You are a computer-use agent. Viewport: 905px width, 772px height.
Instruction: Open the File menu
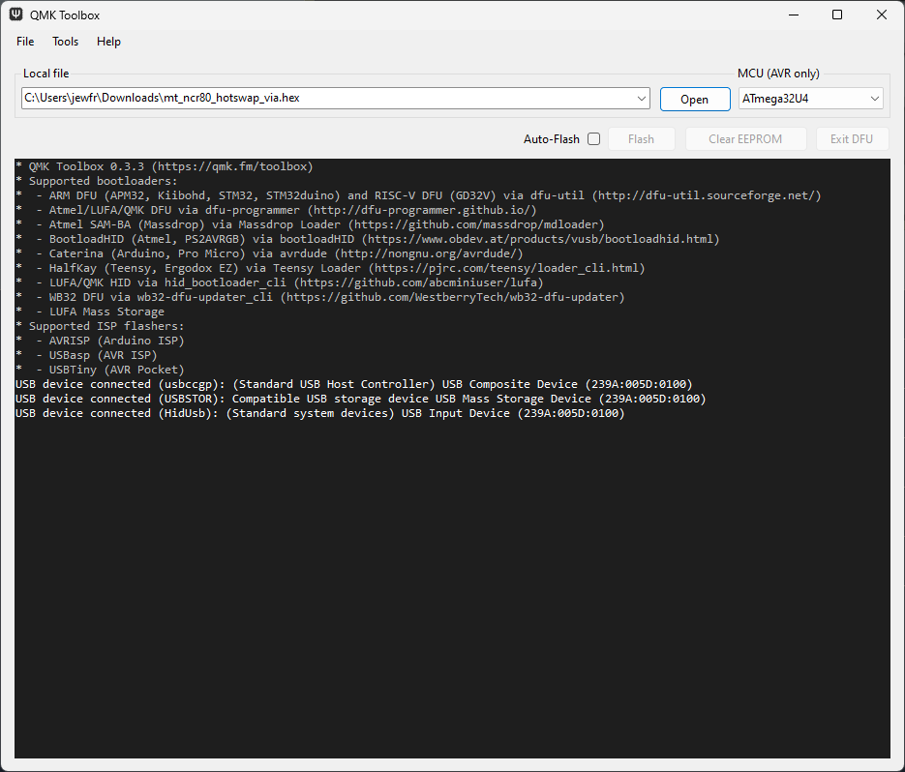(x=25, y=42)
